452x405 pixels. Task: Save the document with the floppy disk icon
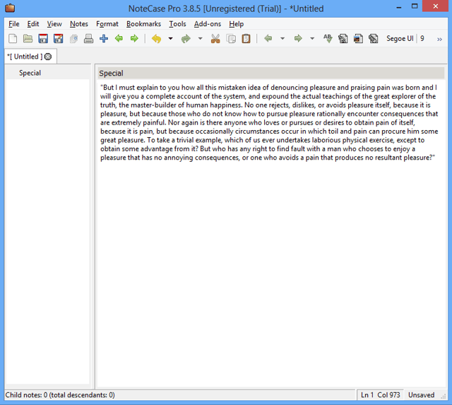(x=43, y=38)
